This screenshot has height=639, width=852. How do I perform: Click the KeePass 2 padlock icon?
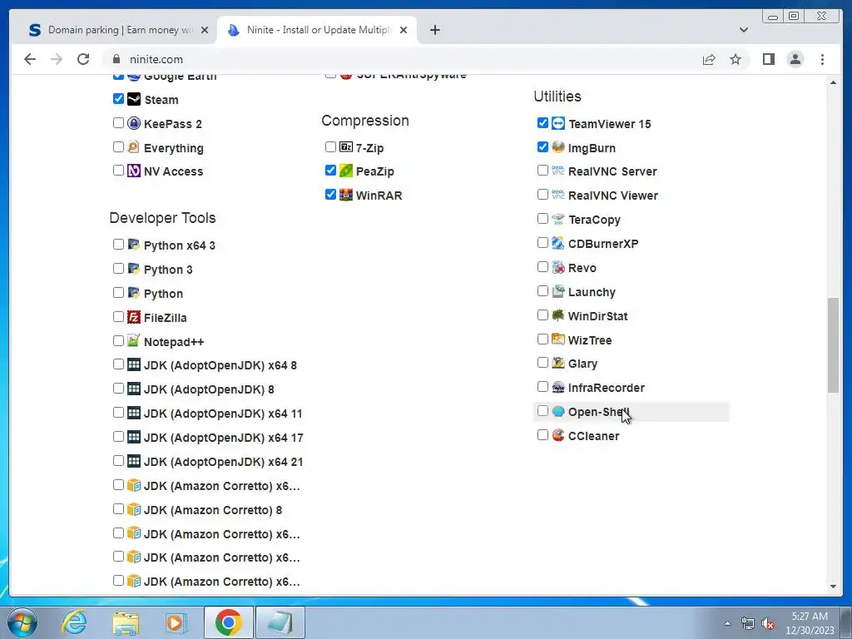[x=134, y=123]
